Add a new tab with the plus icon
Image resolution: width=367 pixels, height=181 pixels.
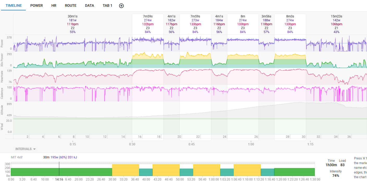click(121, 6)
